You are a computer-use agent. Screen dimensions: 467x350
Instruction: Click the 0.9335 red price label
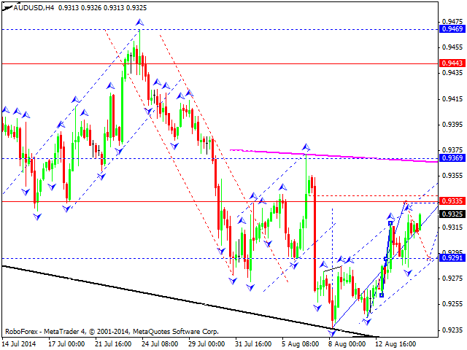pyautogui.click(x=452, y=201)
